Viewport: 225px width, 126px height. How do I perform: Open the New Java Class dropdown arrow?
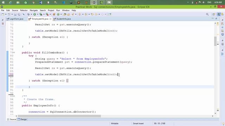(61, 14)
